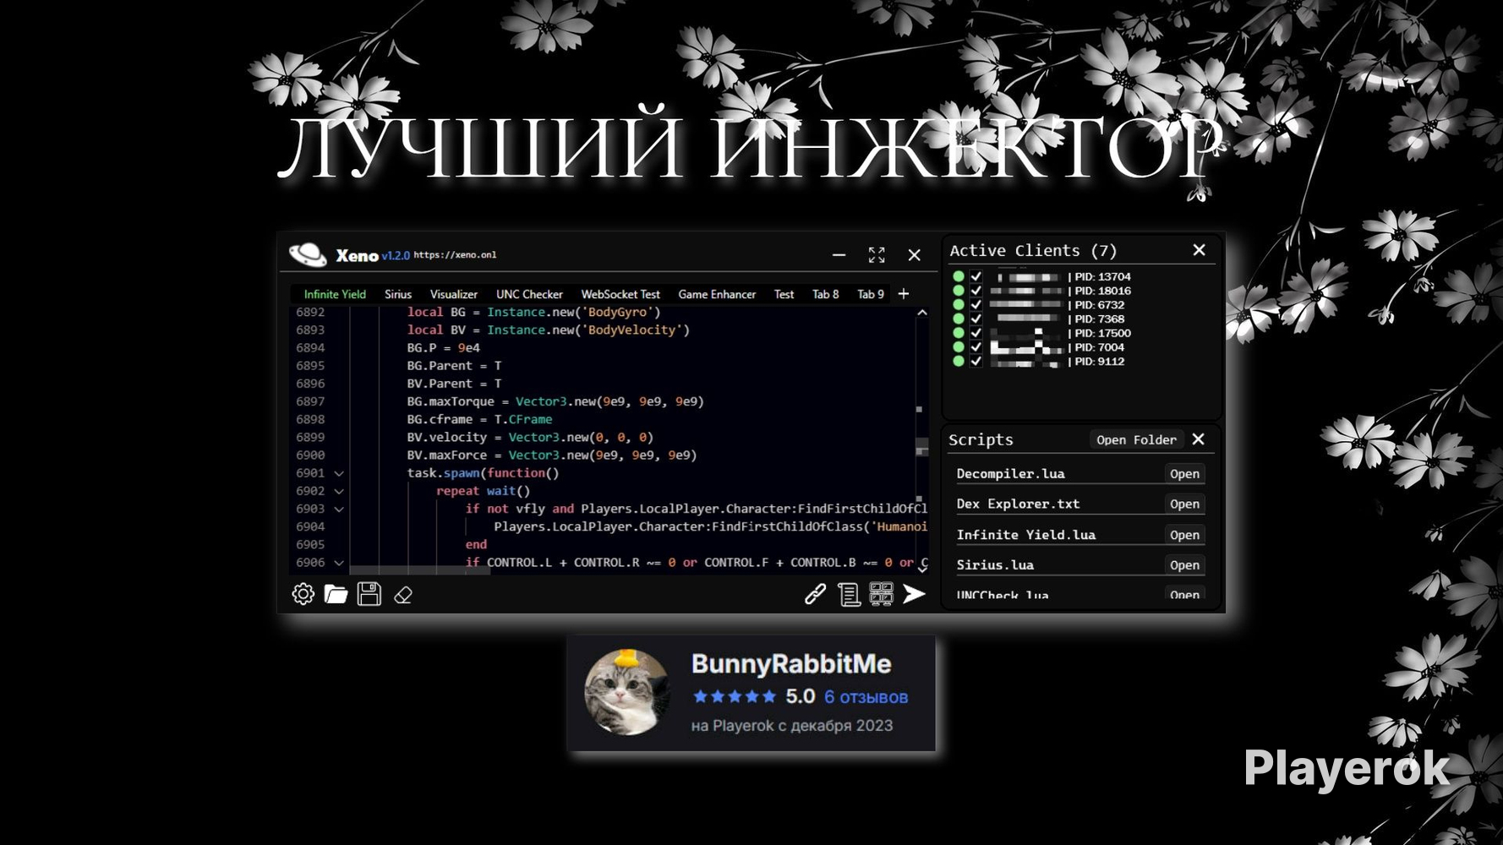Select the Dex Explorer.txt script name

coord(1018,504)
